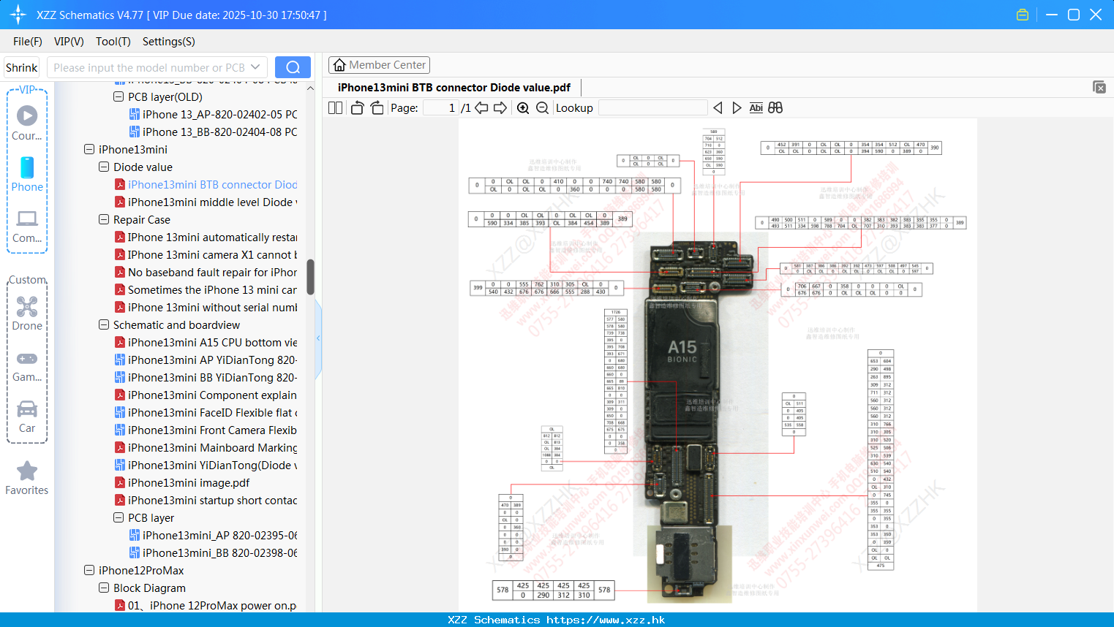This screenshot has width=1114, height=627.
Task: Collapse the Diode value folder
Action: tap(104, 167)
